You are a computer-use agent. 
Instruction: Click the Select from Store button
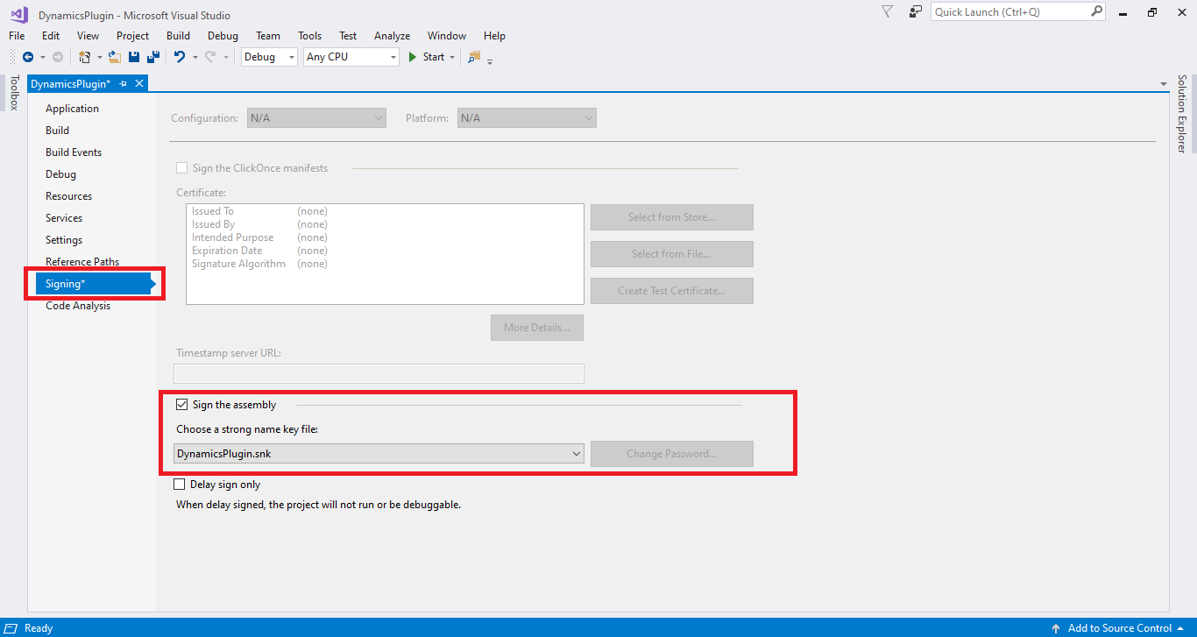click(671, 216)
